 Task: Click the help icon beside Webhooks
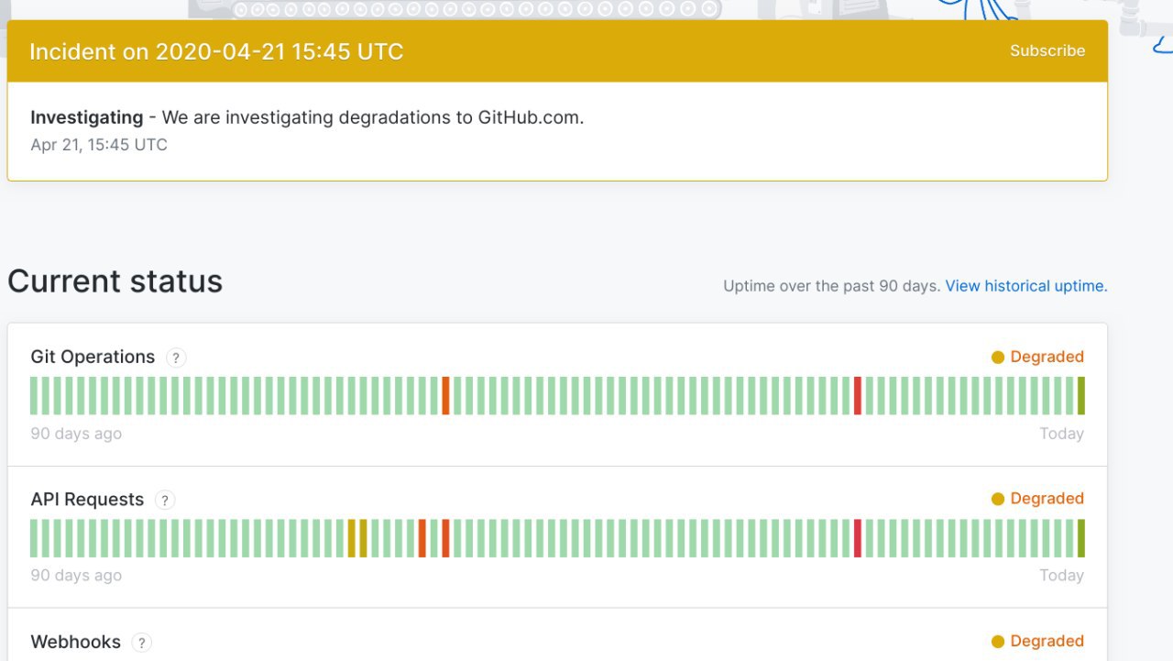141,642
